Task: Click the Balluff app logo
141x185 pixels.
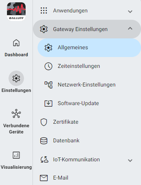Action: click(x=16, y=12)
